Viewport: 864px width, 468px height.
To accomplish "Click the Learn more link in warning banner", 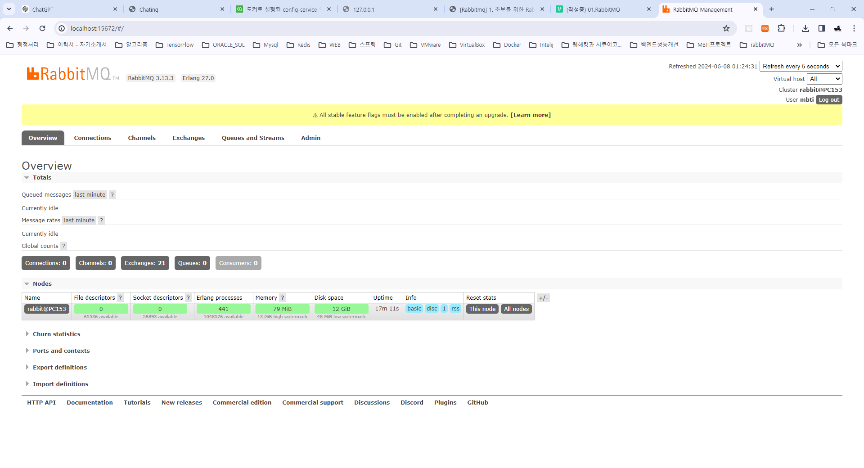I will tap(531, 115).
